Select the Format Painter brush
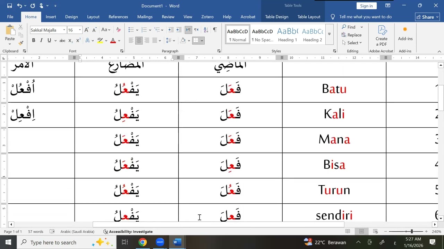The height and width of the screenshot is (249, 444). [20, 43]
